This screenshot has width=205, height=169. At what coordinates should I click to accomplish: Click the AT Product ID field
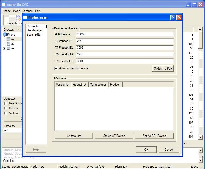(125, 48)
